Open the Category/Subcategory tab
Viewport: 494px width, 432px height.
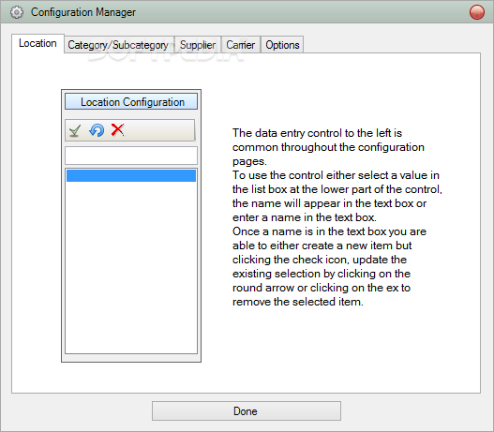118,45
